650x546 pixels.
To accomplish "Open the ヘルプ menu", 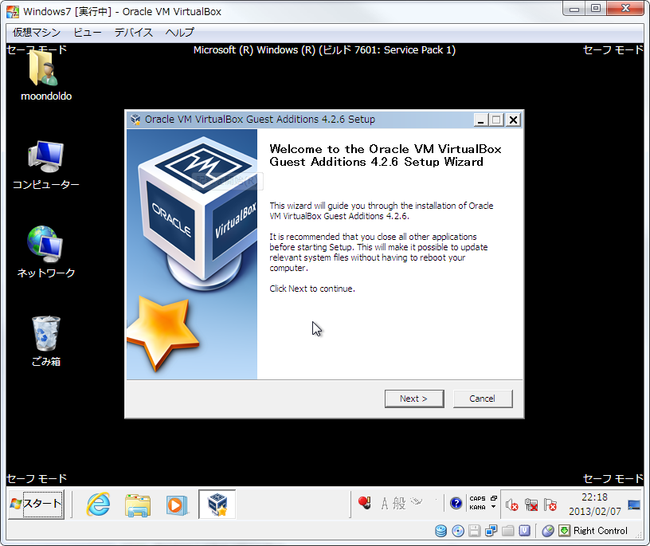I will (179, 33).
